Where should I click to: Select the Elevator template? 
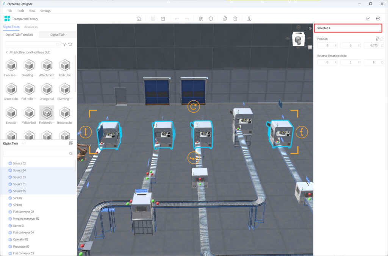click(11, 115)
